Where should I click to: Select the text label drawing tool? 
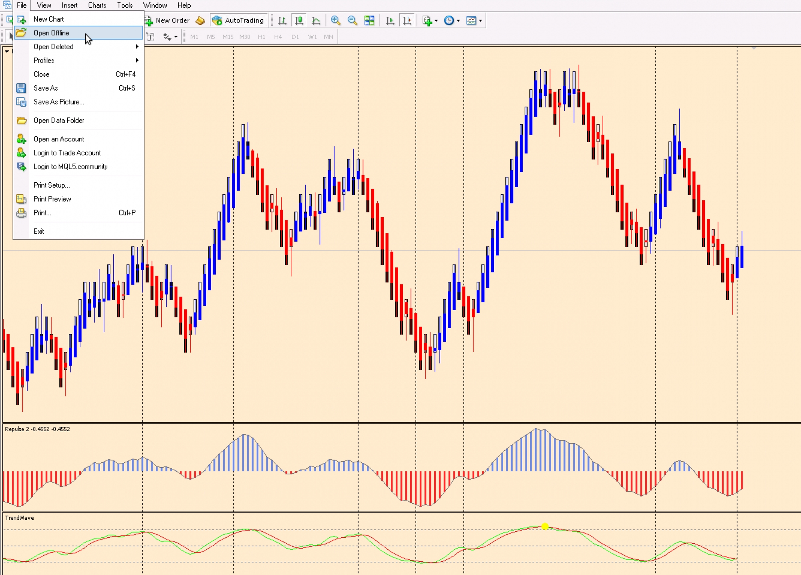[x=151, y=37]
